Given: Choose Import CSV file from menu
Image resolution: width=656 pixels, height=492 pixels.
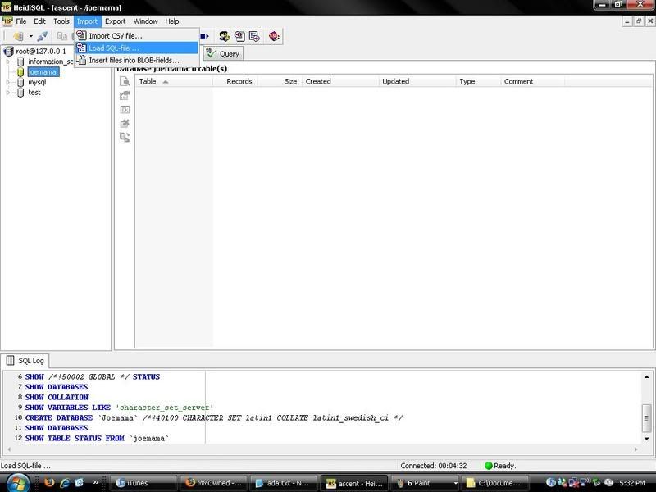Looking at the screenshot, I should tap(136, 36).
